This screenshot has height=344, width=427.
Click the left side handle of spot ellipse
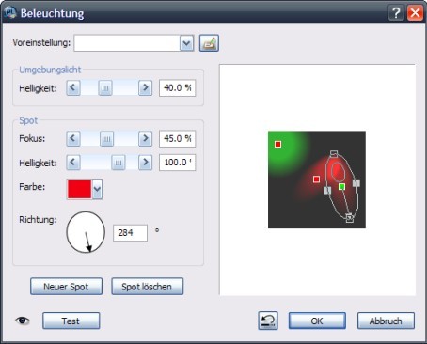(327, 190)
